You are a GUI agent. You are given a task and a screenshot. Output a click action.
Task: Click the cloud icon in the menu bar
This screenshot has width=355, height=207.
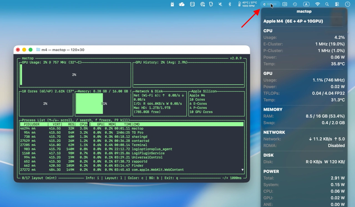coord(182,4)
